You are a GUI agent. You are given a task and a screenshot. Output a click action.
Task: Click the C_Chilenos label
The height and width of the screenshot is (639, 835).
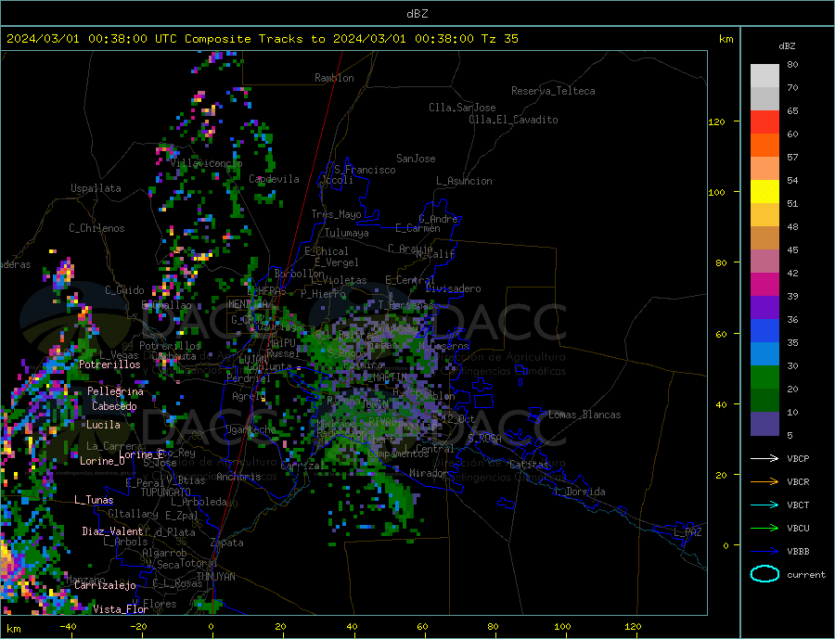click(x=96, y=228)
